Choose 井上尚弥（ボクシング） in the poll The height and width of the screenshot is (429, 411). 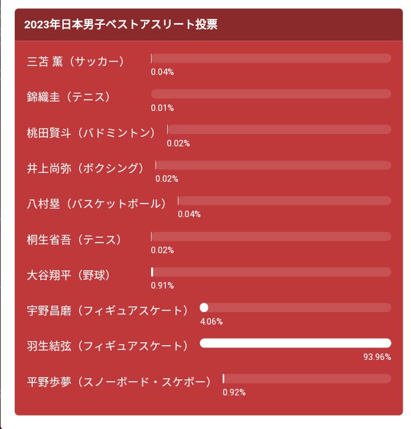(85, 168)
